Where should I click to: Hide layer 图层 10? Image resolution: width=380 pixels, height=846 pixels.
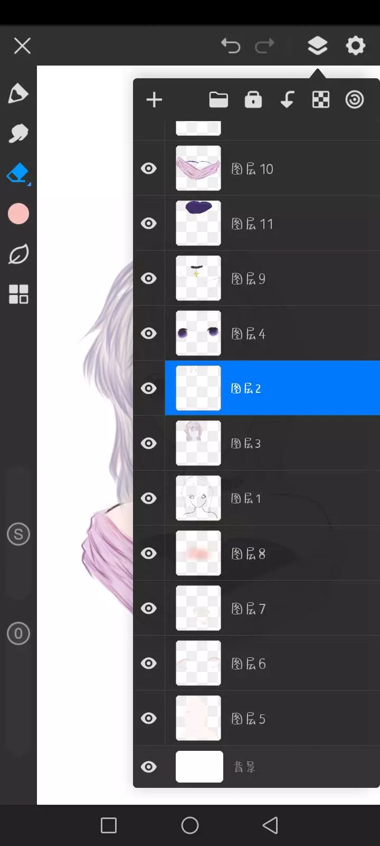tap(149, 169)
